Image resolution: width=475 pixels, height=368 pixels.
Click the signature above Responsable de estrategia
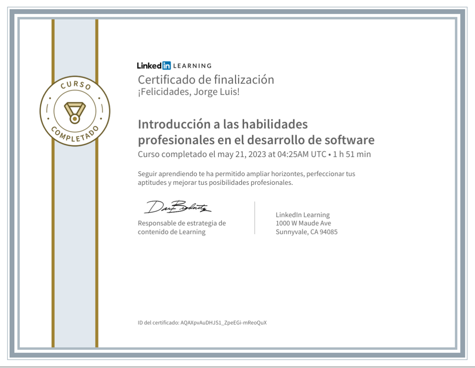point(178,207)
